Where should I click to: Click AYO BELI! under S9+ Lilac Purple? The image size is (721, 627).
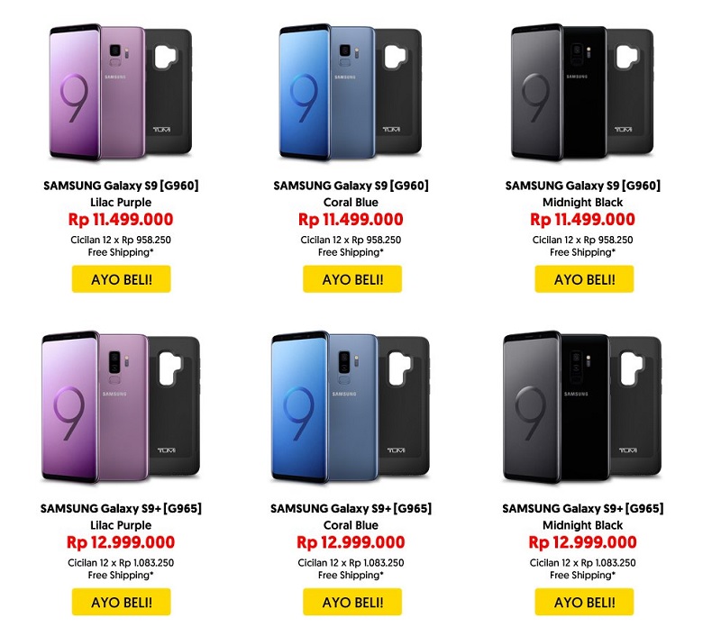[121, 602]
